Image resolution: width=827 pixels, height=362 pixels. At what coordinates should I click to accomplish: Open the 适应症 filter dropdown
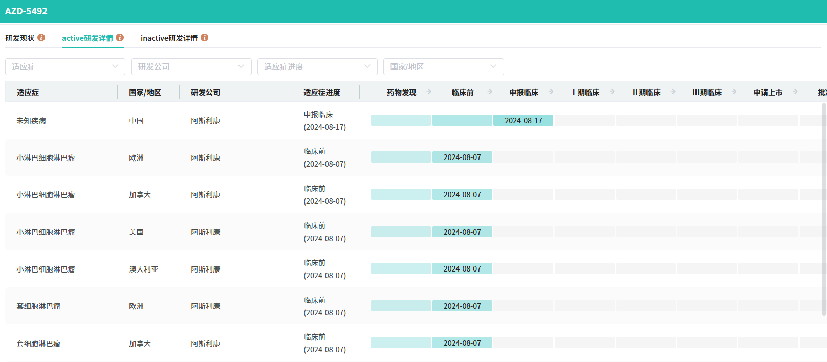[x=65, y=66]
